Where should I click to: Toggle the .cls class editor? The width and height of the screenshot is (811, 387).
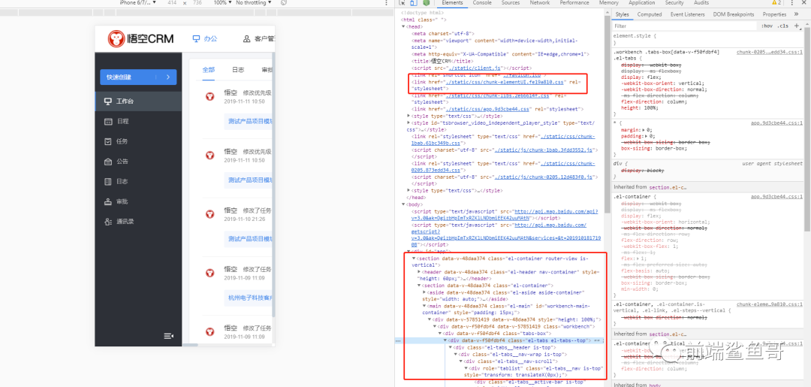(x=783, y=26)
